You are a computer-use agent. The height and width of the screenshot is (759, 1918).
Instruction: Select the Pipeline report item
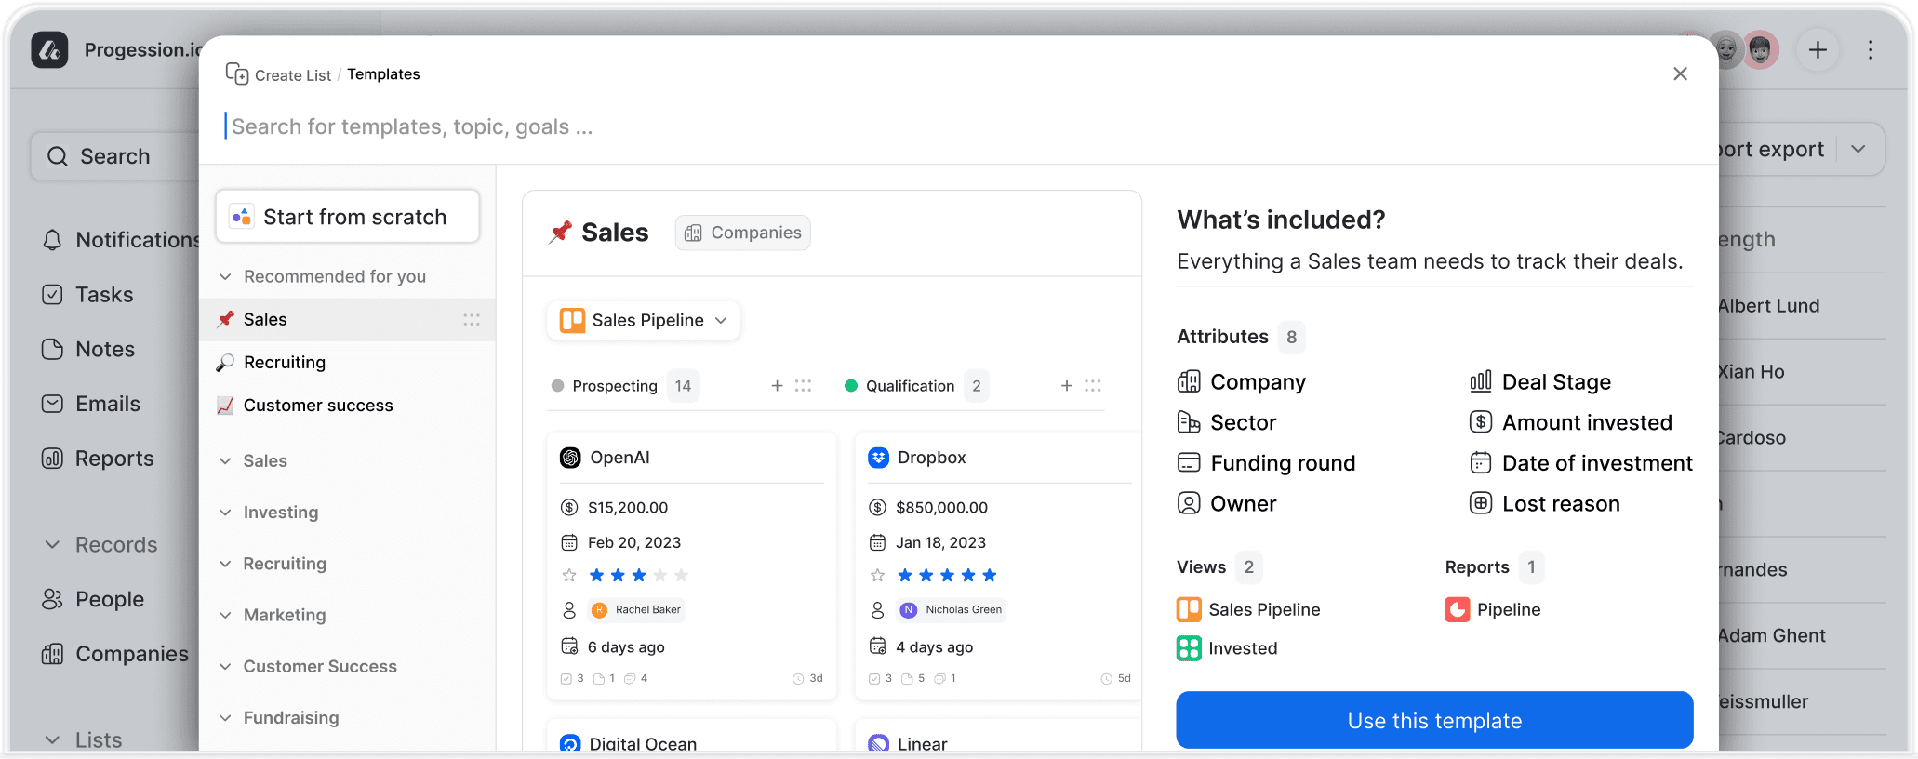[1493, 610]
